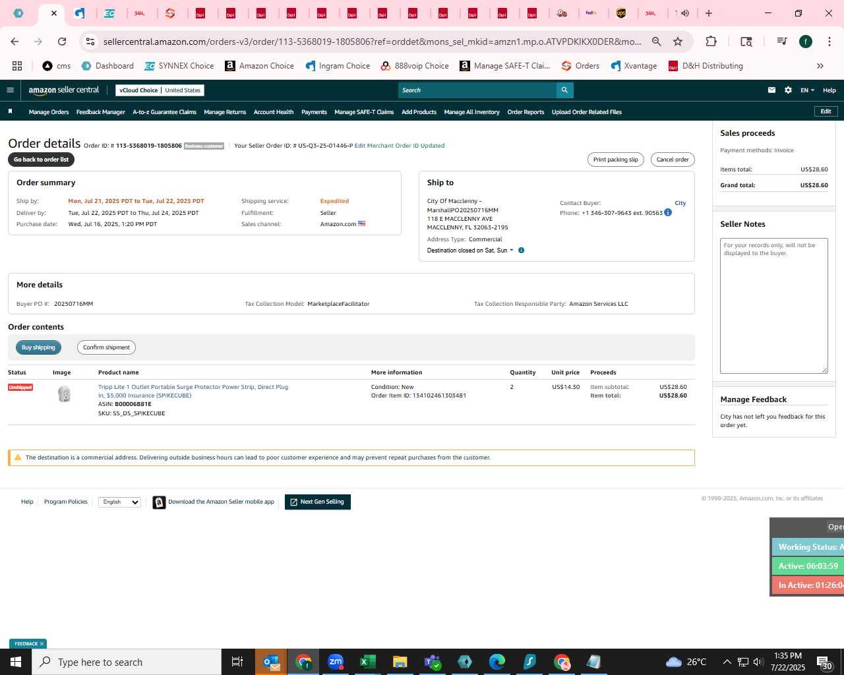Close the FEEDBACK tab at bottom left

42,644
